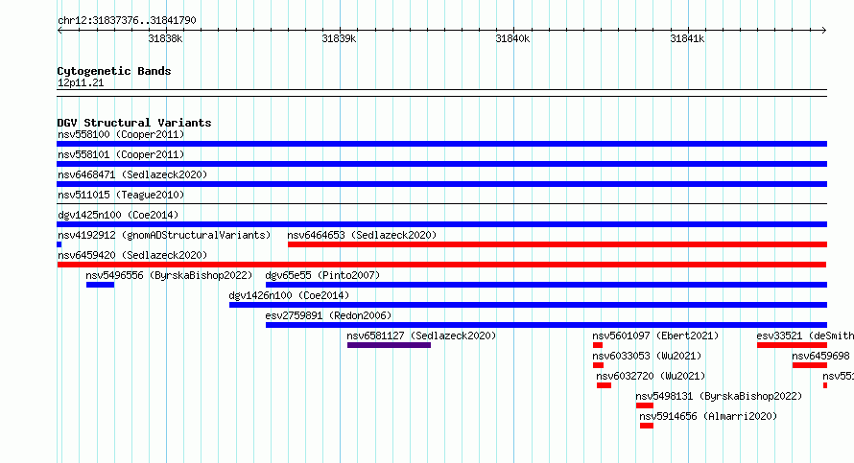Click the nsv6581127 (Sedlazeck2020) label
854x463 pixels.
coord(421,336)
